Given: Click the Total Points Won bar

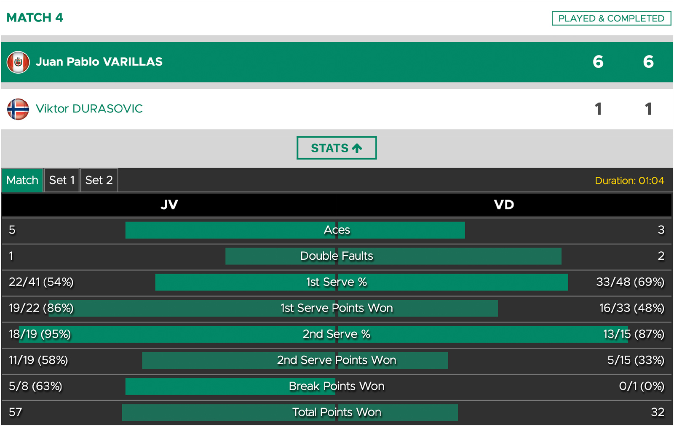Looking at the screenshot, I should point(290,413).
